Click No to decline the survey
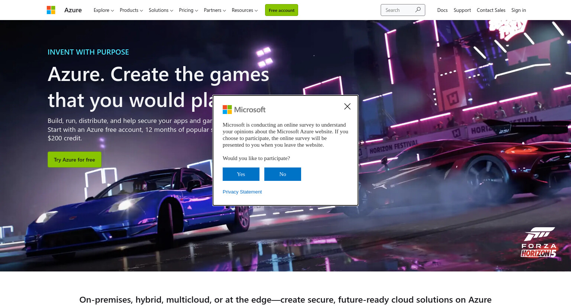This screenshot has width=571, height=306. 283,174
